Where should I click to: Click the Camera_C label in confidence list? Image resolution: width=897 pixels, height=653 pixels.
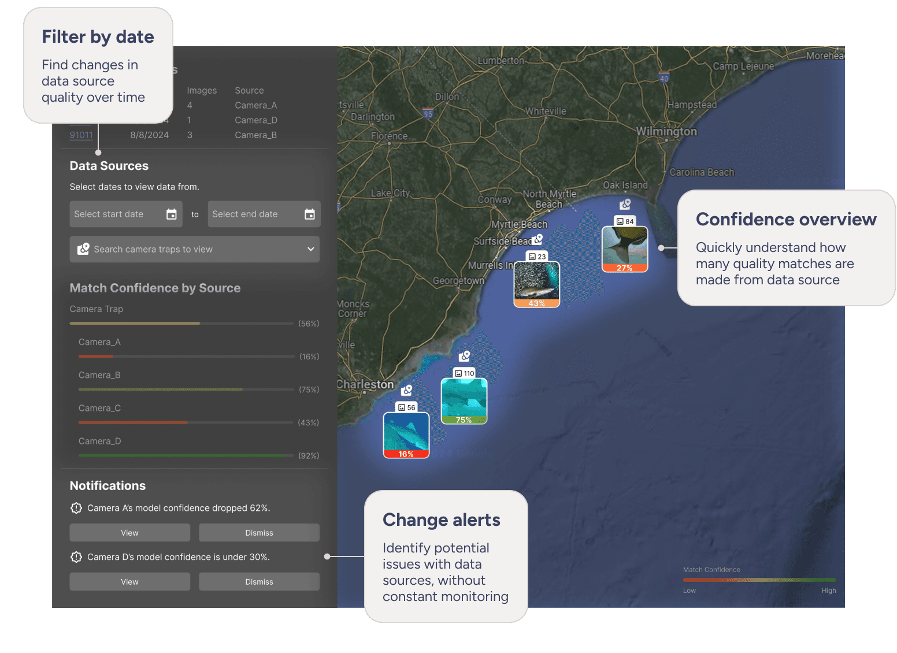(x=99, y=408)
